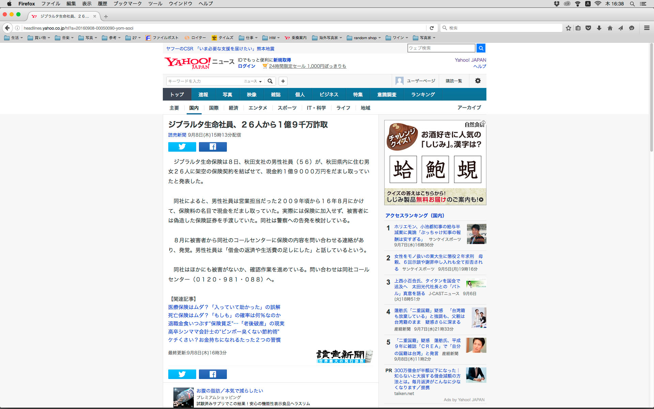Click the ログイン link
Image resolution: width=654 pixels, height=409 pixels.
(x=246, y=66)
